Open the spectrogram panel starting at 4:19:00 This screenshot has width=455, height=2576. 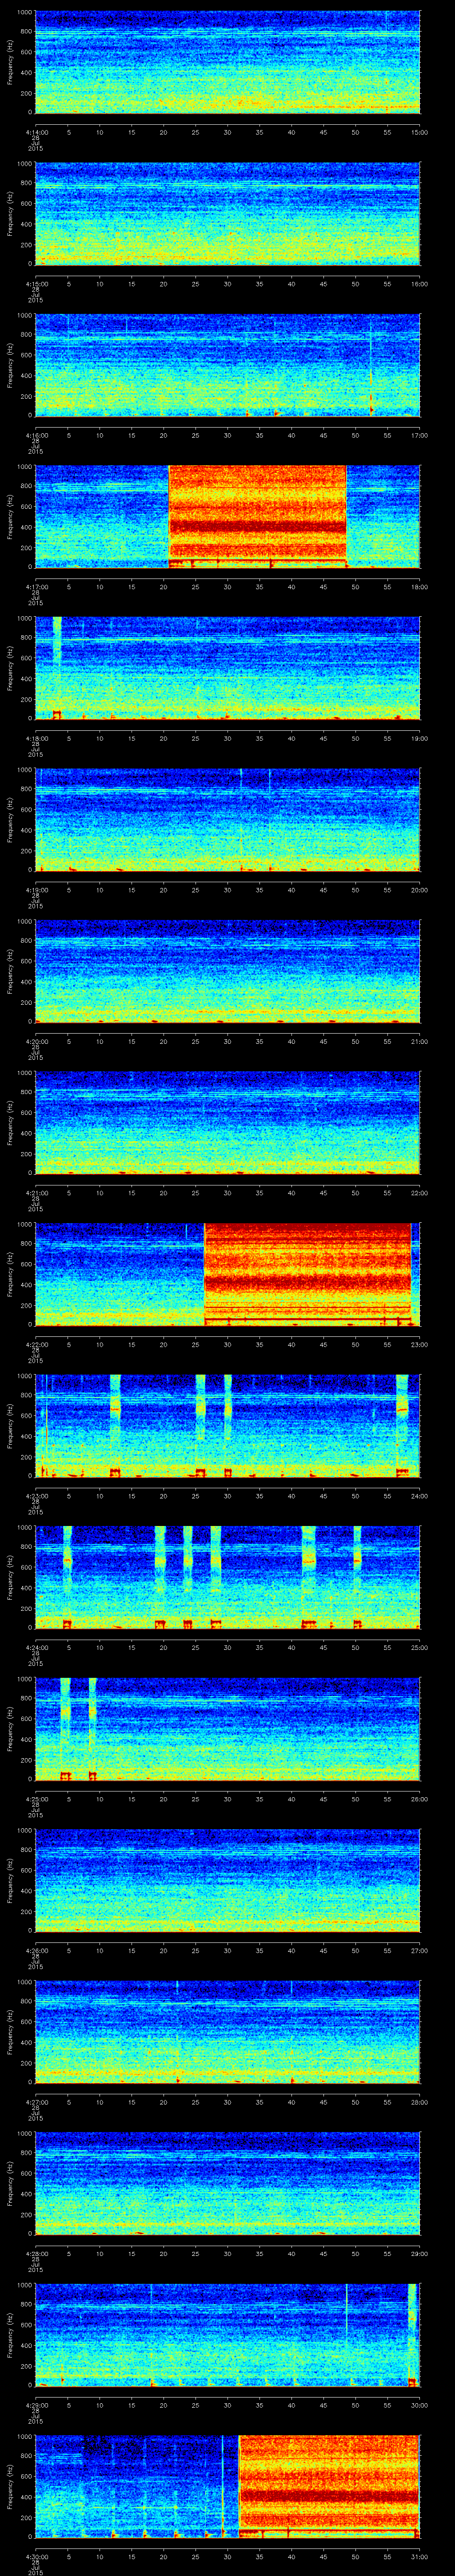[x=227, y=819]
